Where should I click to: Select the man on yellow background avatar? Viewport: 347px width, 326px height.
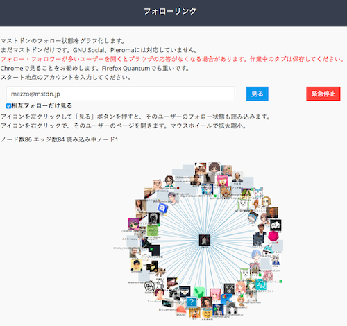pos(137,265)
